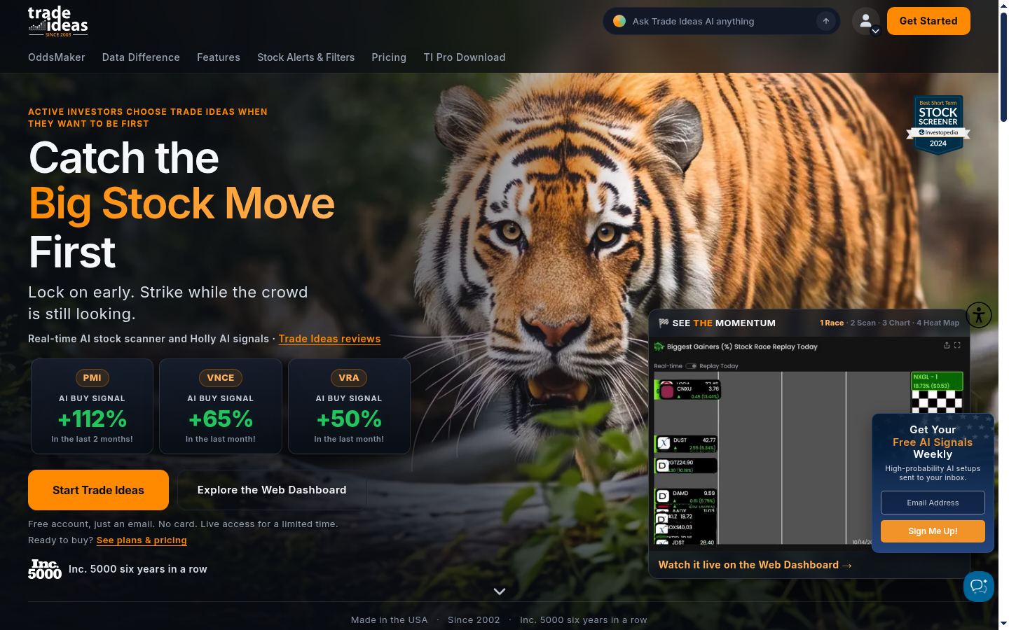This screenshot has height=630, width=1009.
Task: Click the Trade Ideas logo
Action: 58,21
